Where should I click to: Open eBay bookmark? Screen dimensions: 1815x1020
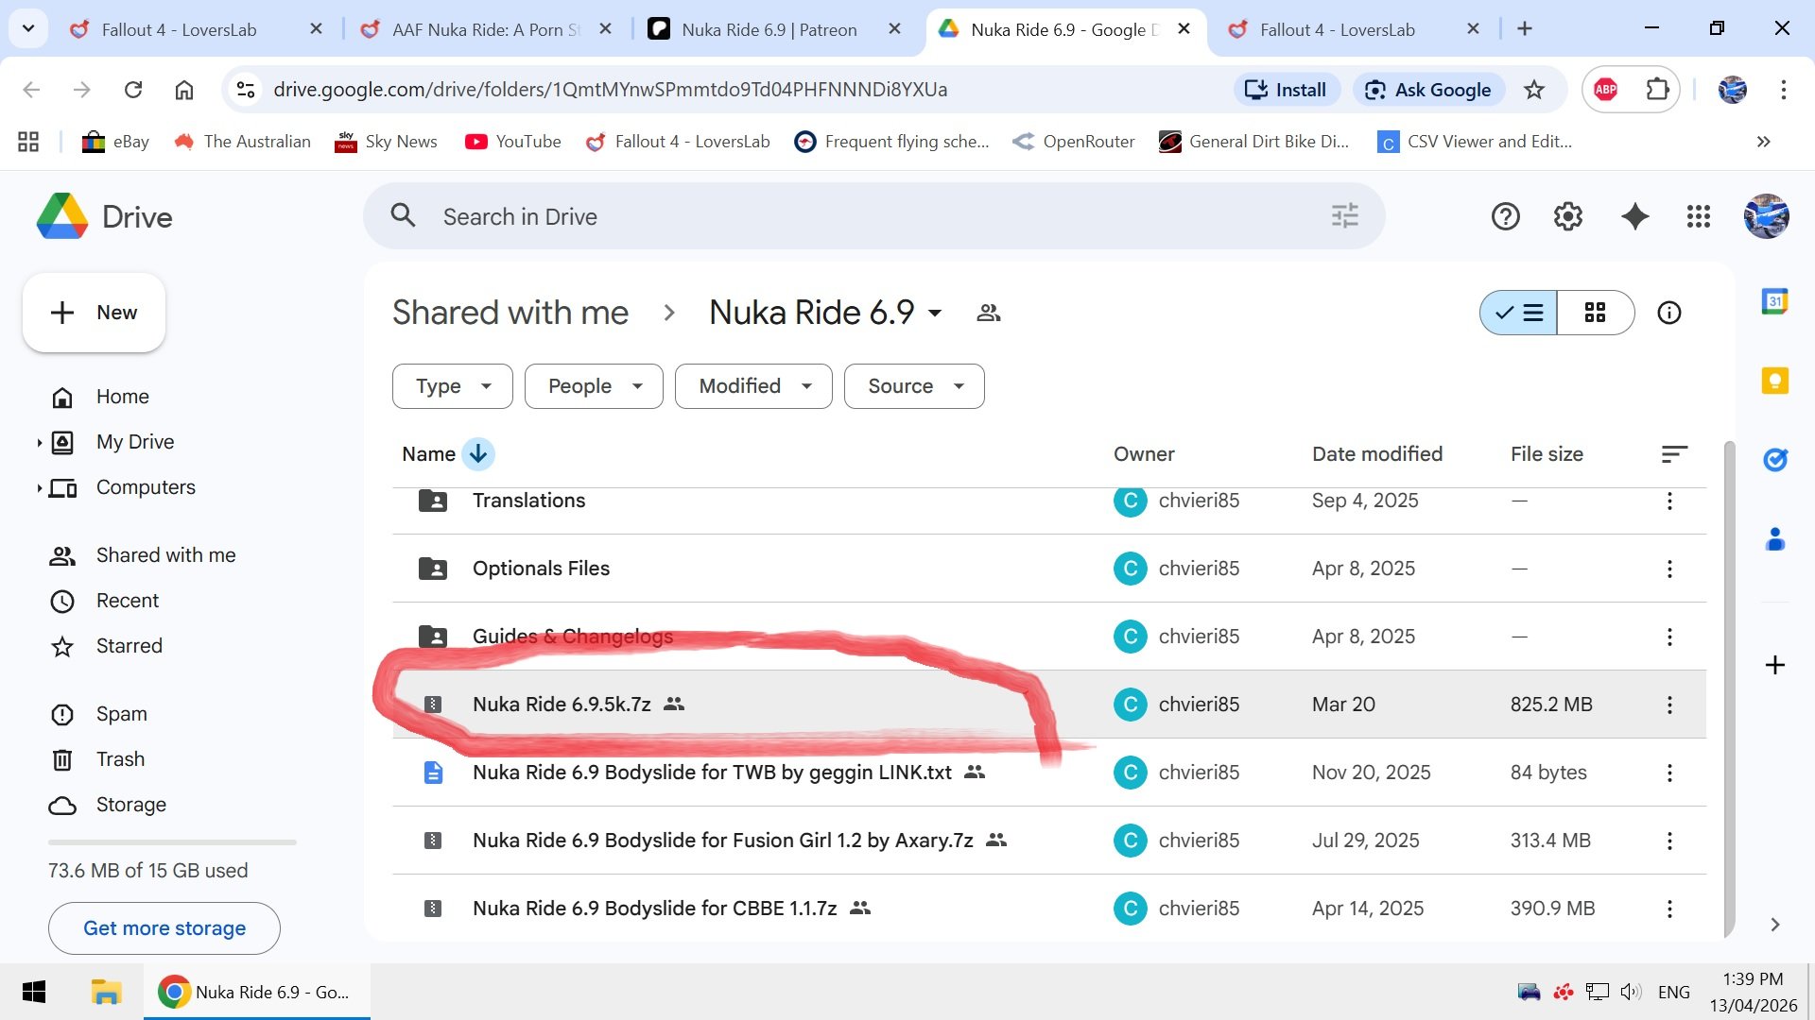pyautogui.click(x=116, y=142)
